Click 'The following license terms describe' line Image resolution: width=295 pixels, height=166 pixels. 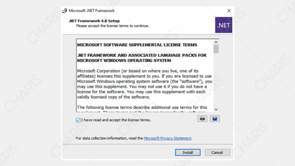(142, 108)
